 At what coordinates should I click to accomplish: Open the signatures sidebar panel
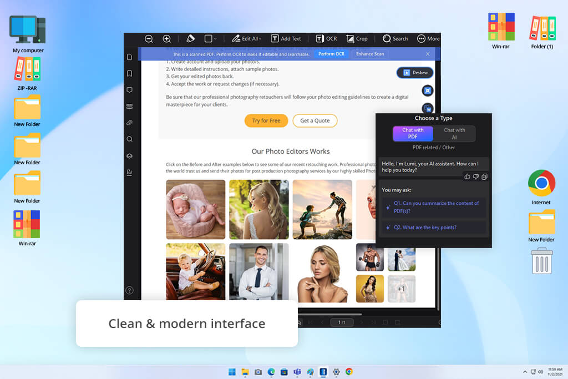click(x=130, y=172)
